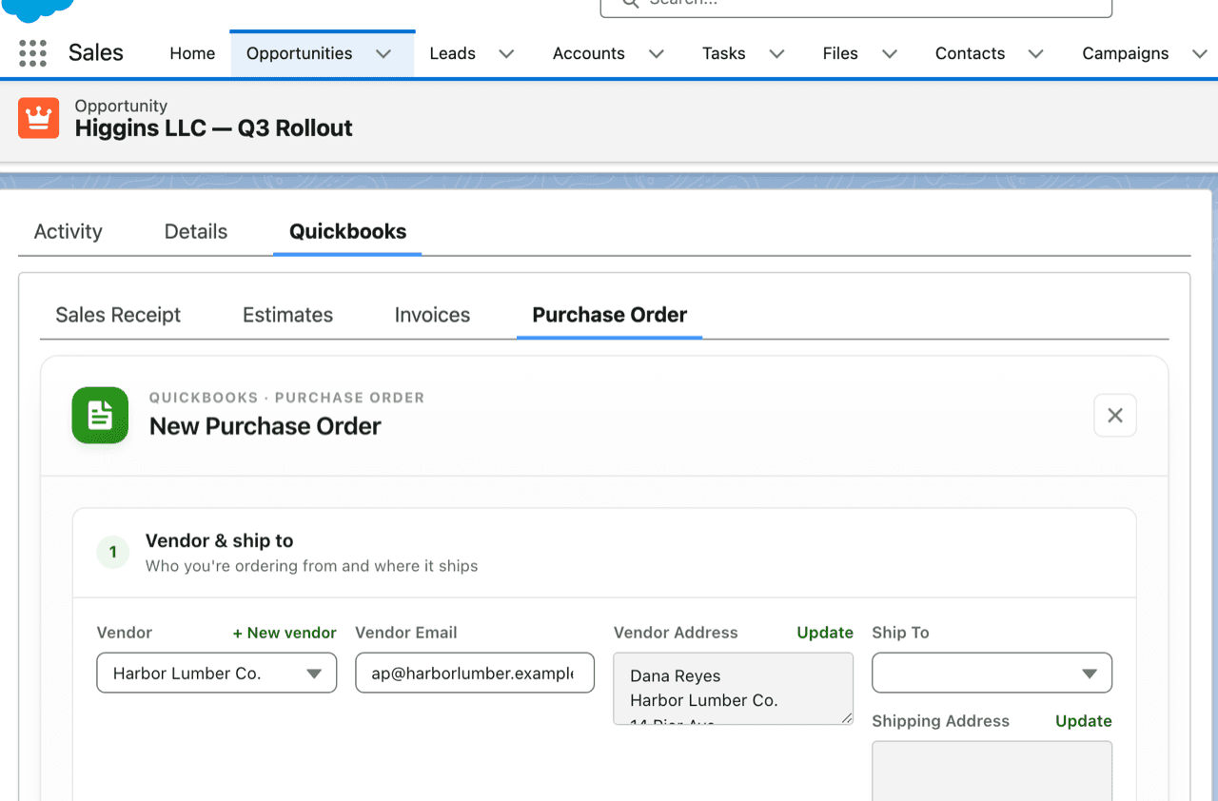The image size is (1218, 801).
Task: Click the Higgins LLC — Q3 Rollout title
Action: 214,128
